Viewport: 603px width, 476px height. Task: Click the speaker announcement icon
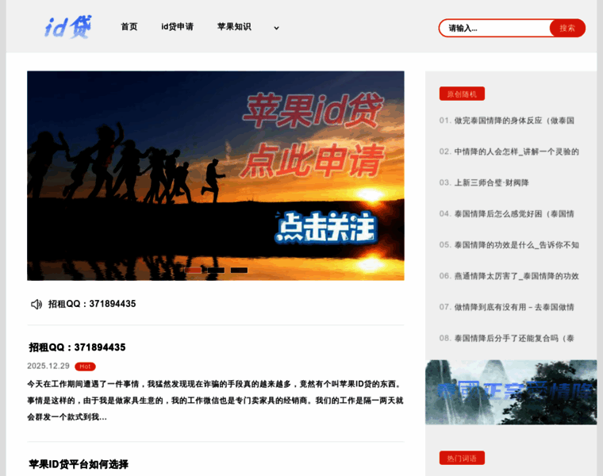click(36, 304)
